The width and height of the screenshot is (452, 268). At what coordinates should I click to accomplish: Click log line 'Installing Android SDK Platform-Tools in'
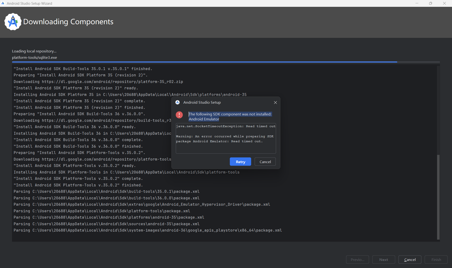[x=127, y=172]
